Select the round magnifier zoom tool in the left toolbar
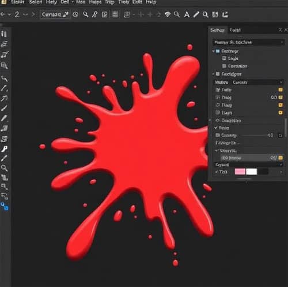This screenshot has height=287, width=288. [x=4, y=168]
